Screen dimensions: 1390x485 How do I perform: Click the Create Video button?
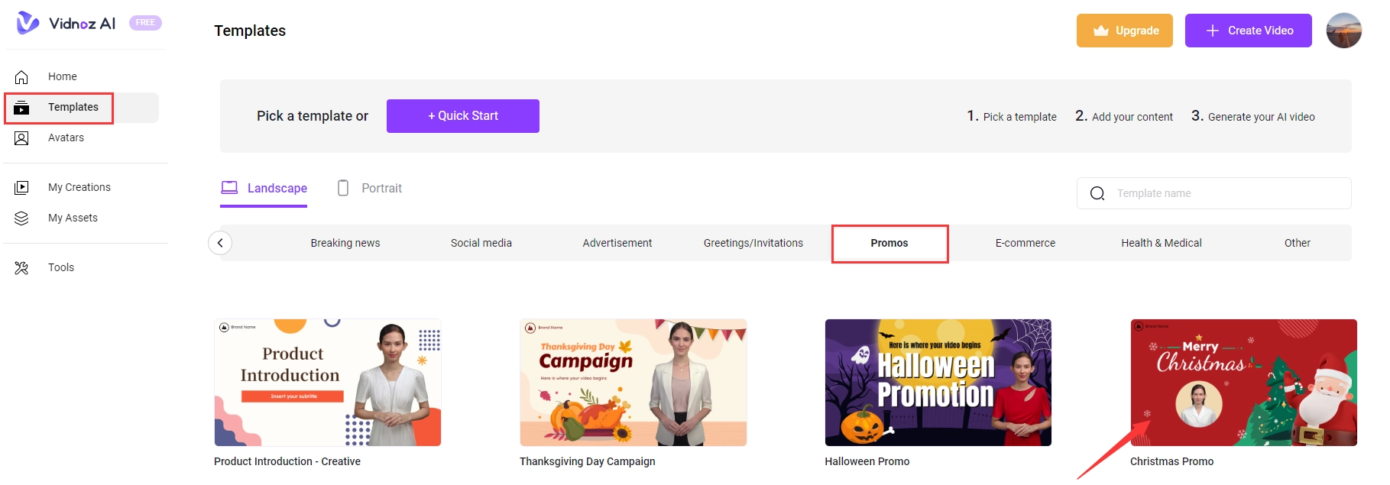click(x=1248, y=31)
